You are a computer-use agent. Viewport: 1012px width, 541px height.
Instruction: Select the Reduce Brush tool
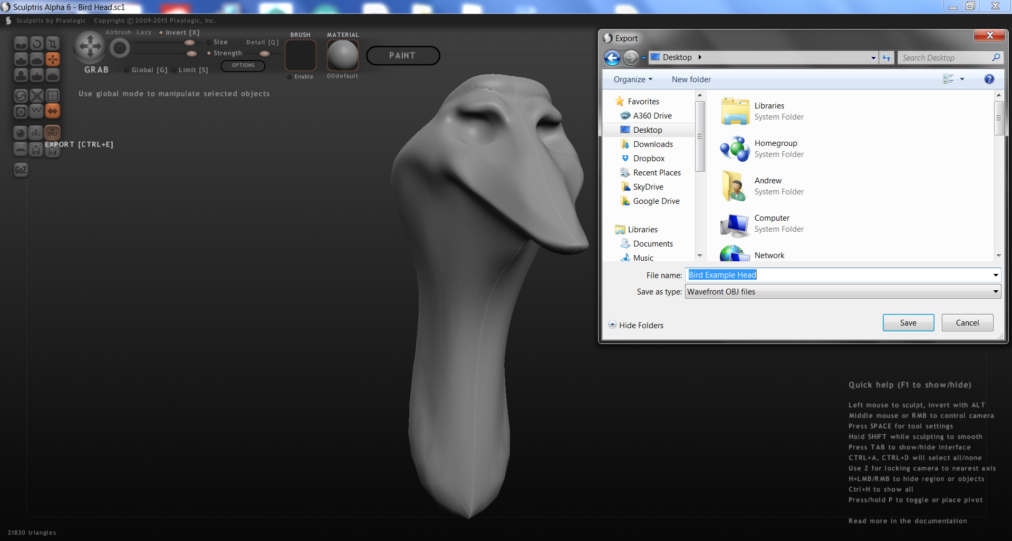tap(21, 95)
